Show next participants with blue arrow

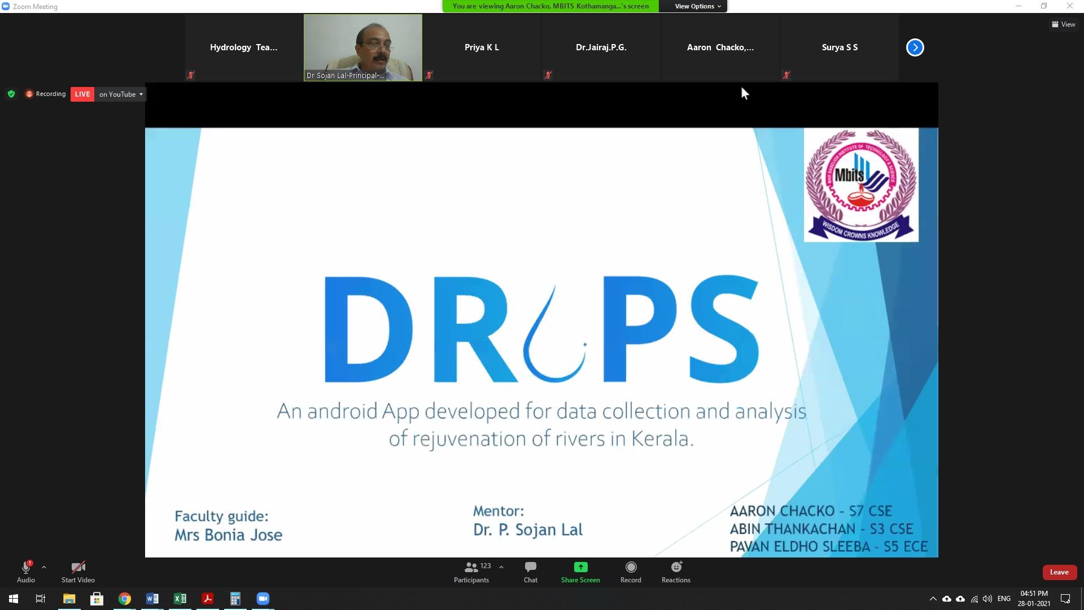(x=915, y=47)
